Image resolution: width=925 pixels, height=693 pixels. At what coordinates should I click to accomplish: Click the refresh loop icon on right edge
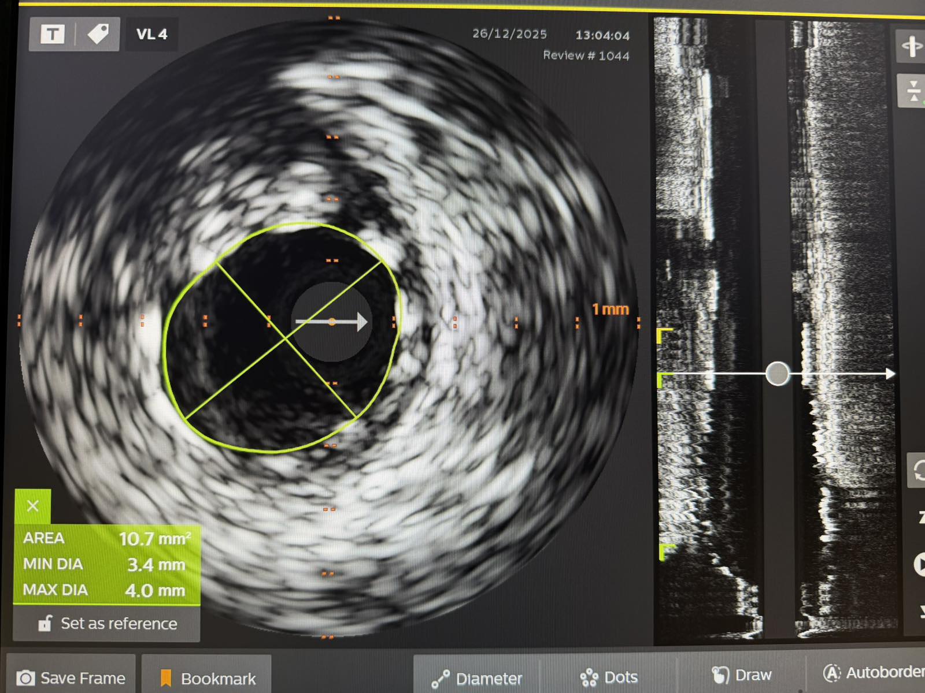(918, 470)
